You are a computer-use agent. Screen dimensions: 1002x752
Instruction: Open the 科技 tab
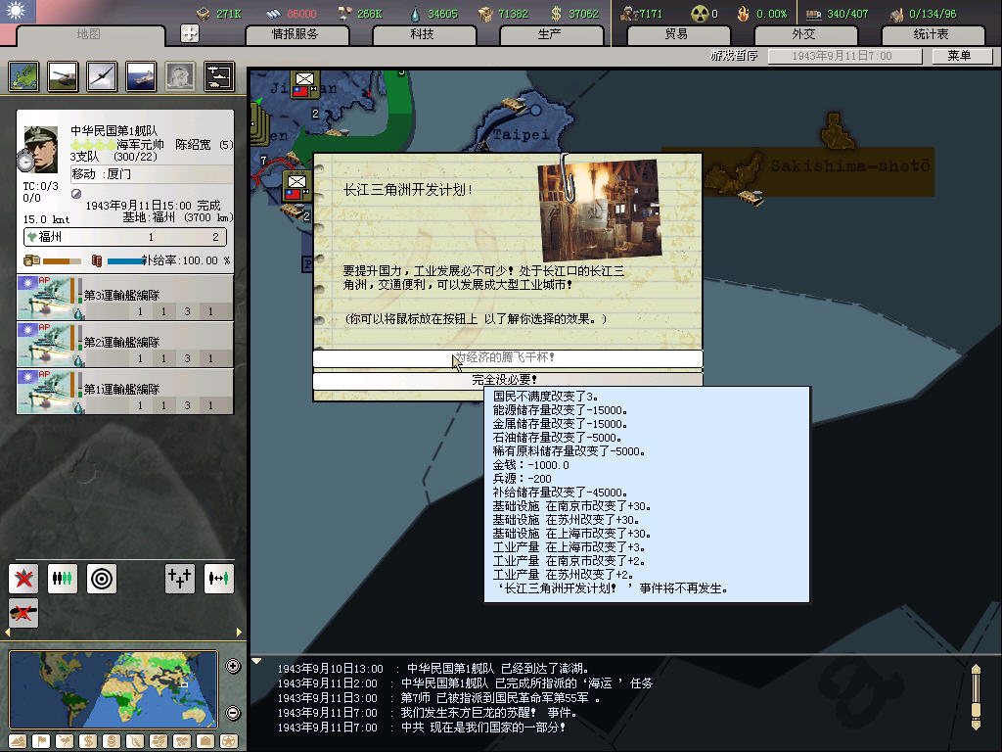[423, 34]
